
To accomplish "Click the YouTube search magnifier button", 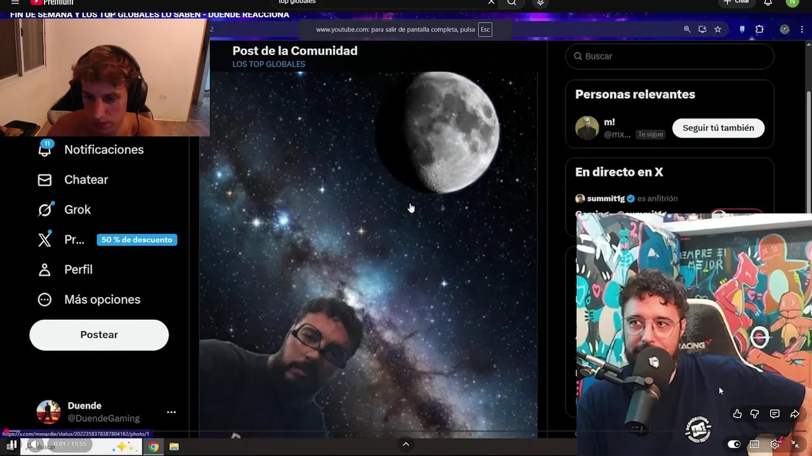I will (511, 3).
